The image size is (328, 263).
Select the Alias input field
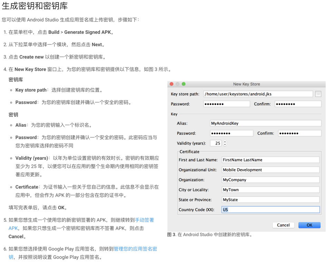click(x=265, y=123)
